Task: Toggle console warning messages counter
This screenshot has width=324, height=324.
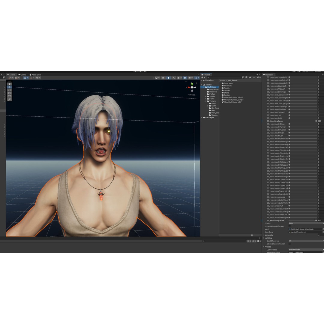Action: click(254, 241)
